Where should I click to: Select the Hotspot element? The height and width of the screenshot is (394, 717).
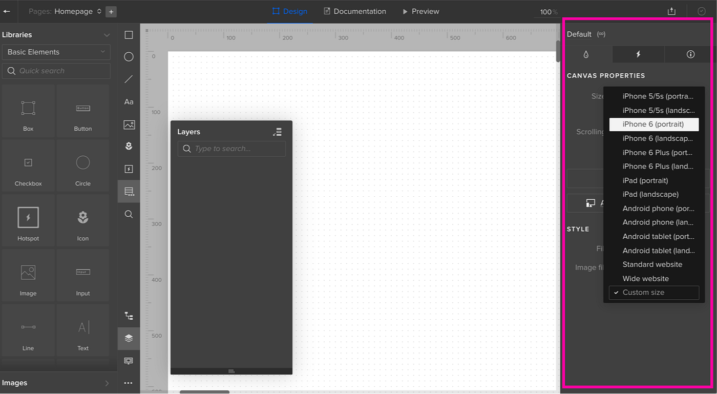(28, 220)
